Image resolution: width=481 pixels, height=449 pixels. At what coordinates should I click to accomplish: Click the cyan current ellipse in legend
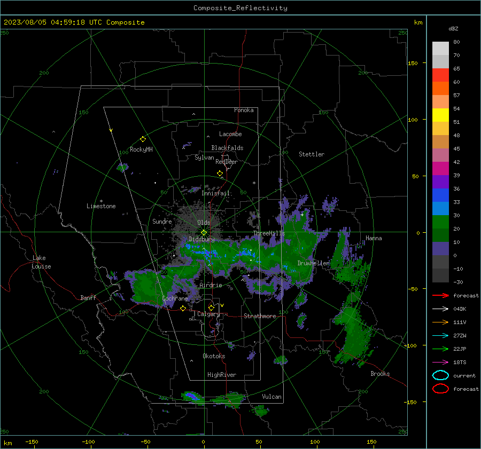[440, 375]
